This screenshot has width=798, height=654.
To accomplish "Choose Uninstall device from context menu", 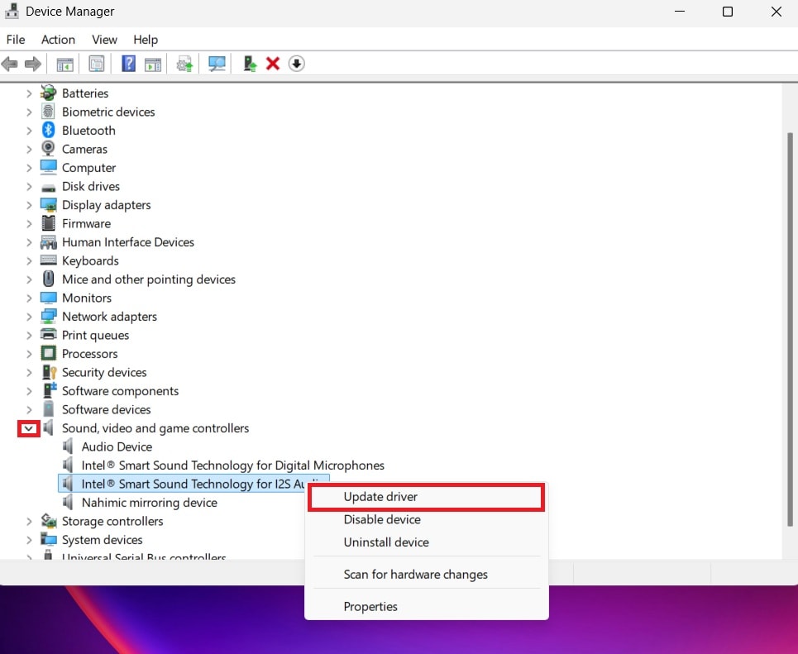I will [427, 542].
